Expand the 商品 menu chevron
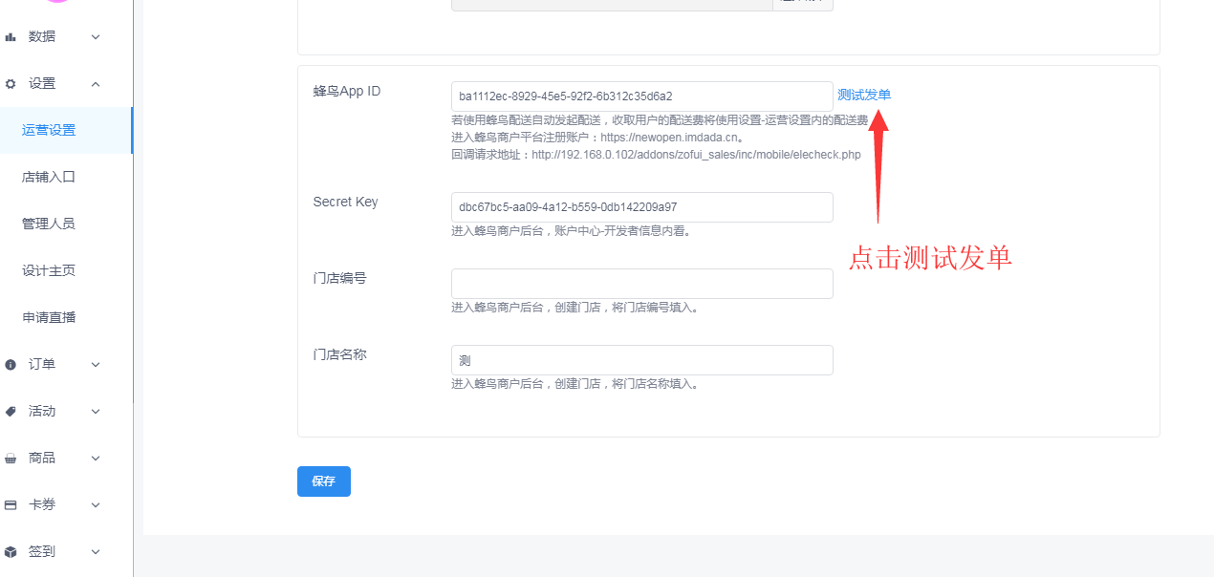The image size is (1214, 577). [x=96, y=459]
